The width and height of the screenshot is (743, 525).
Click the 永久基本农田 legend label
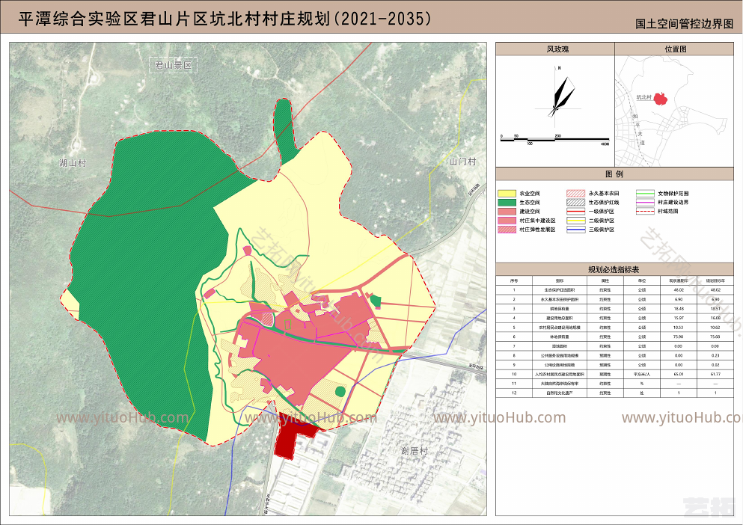point(604,194)
